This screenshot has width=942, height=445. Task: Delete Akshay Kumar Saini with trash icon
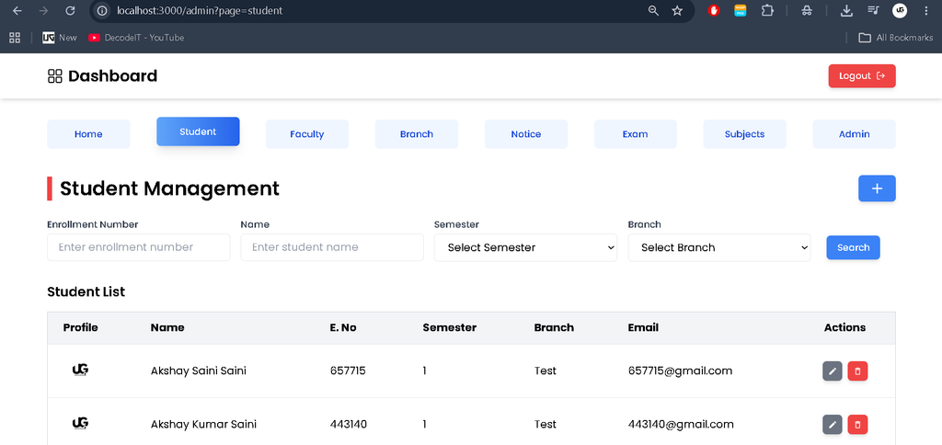[x=857, y=425]
